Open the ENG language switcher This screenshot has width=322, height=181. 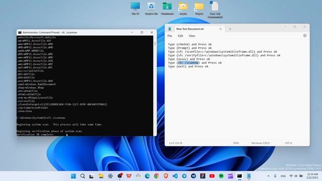[x=283, y=176]
